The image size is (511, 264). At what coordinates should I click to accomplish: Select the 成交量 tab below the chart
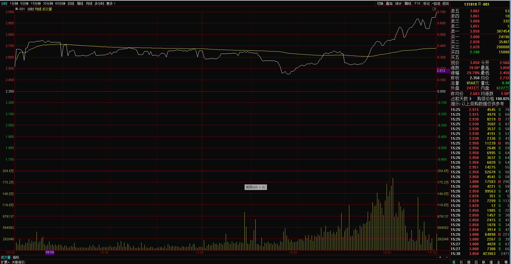coord(6,257)
